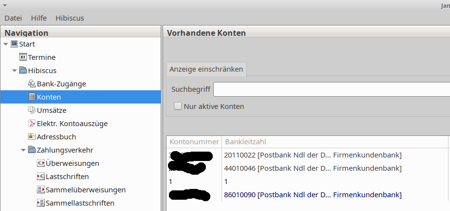
Task: Open the Hibiscus menu in menu bar
Action: pyautogui.click(x=70, y=18)
